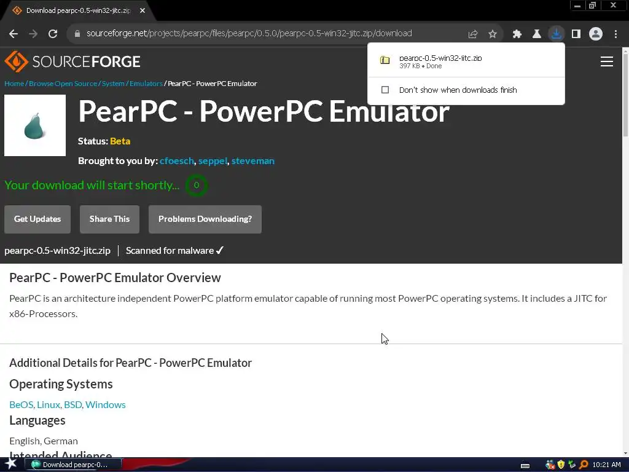Click the security shield tray icon
629x472 pixels.
pos(561,465)
